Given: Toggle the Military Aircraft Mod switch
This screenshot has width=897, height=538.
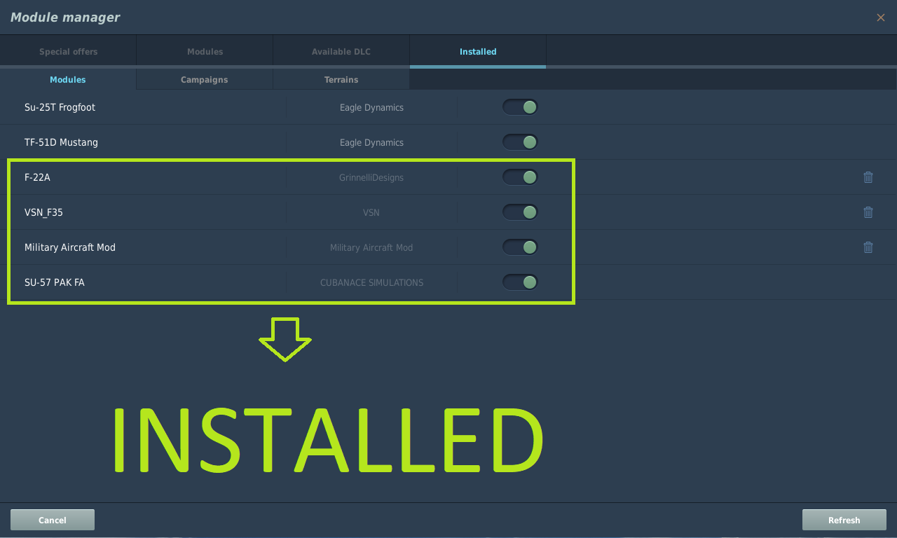Looking at the screenshot, I should coord(520,247).
